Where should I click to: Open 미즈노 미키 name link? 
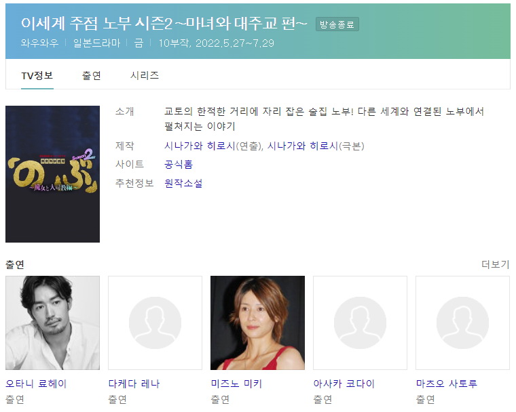point(236,384)
